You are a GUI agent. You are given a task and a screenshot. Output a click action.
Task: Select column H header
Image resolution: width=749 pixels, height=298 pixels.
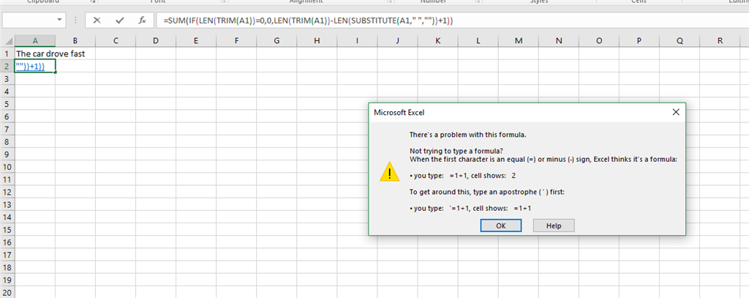(x=317, y=41)
